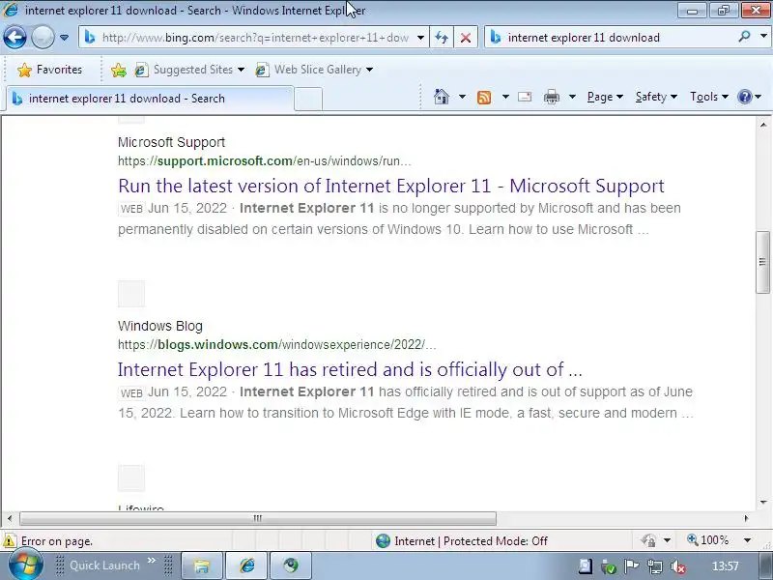Open the Tools menu

click(709, 97)
